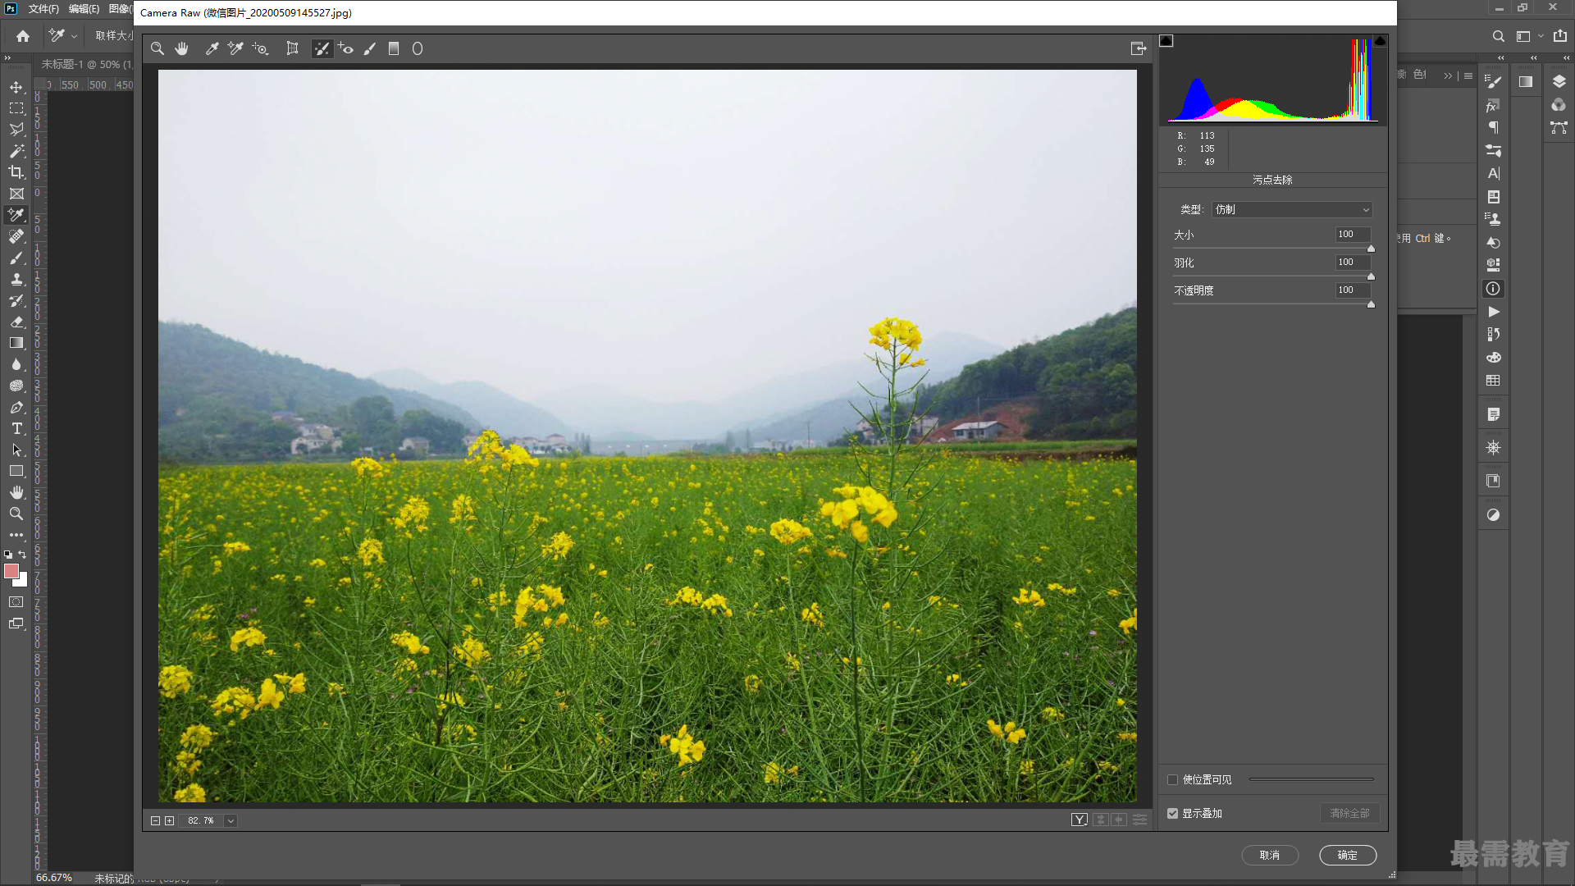1575x886 pixels.
Task: Enable the 使位置可见 checkbox
Action: coord(1173,780)
